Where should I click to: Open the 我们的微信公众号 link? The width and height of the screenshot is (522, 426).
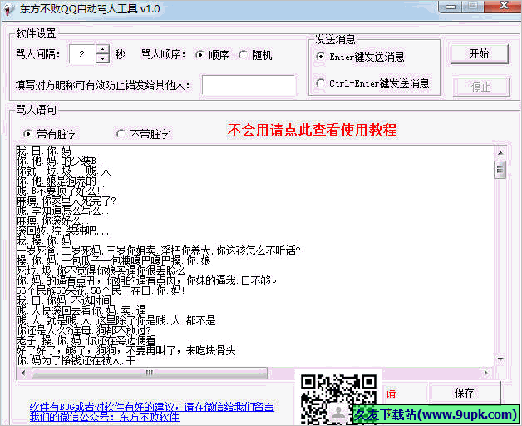coord(105,417)
